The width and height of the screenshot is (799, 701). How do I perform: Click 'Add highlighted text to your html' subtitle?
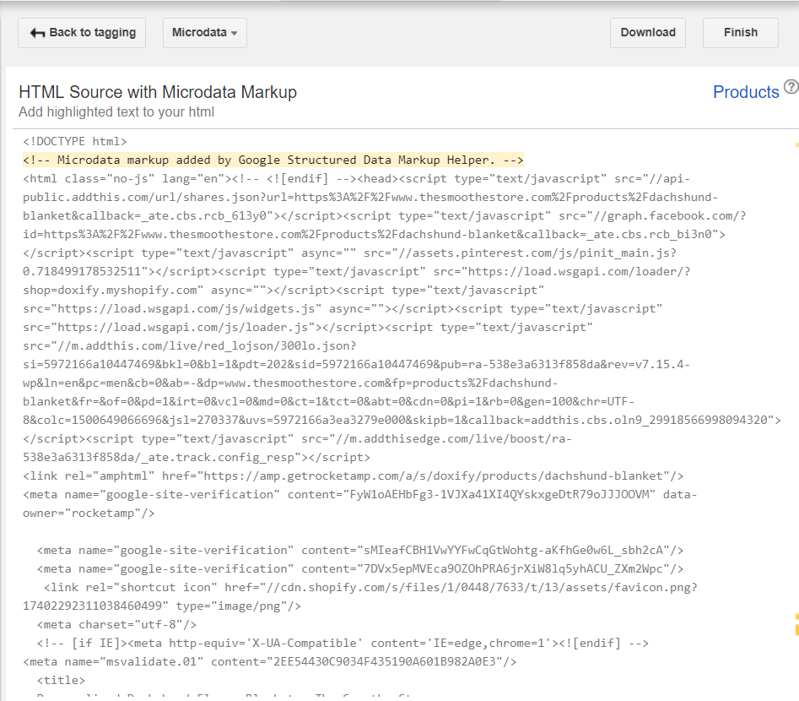[x=116, y=111]
